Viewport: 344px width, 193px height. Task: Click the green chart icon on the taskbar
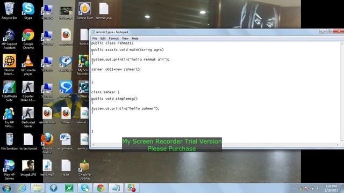coord(69,188)
